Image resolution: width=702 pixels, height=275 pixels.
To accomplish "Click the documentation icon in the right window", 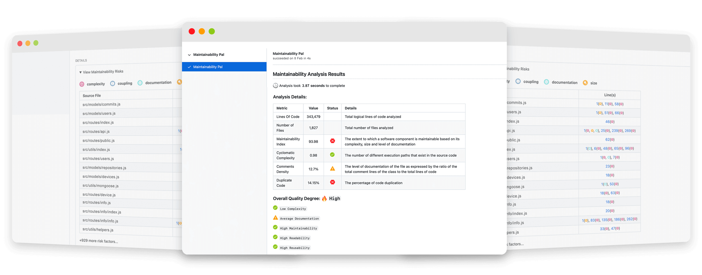I will click(546, 82).
